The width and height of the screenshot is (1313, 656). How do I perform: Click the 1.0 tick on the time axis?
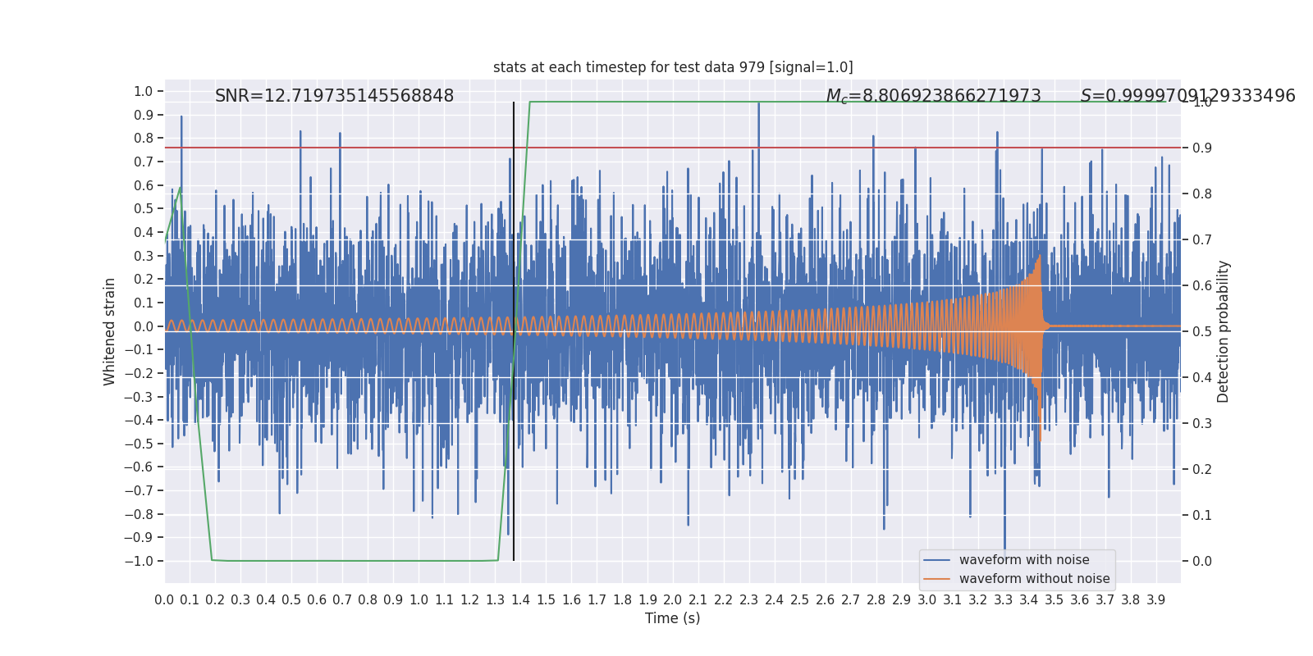tap(419, 599)
